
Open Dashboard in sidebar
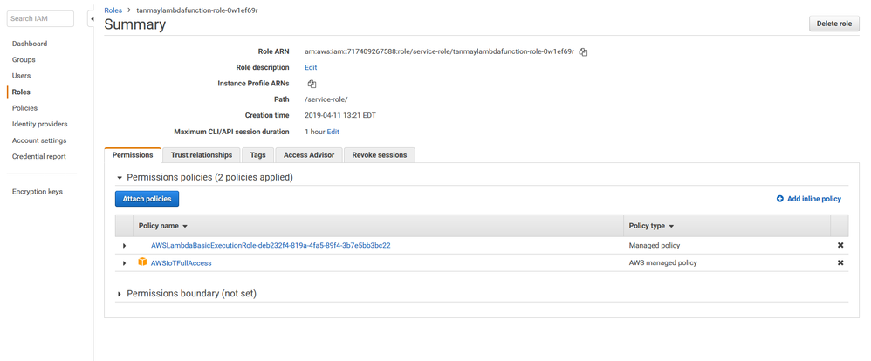30,44
